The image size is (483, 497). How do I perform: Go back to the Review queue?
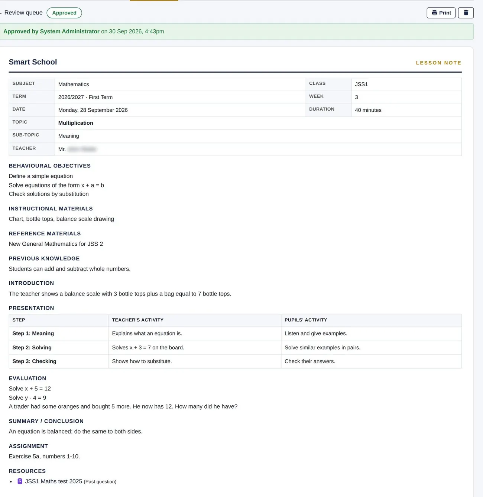tap(23, 13)
